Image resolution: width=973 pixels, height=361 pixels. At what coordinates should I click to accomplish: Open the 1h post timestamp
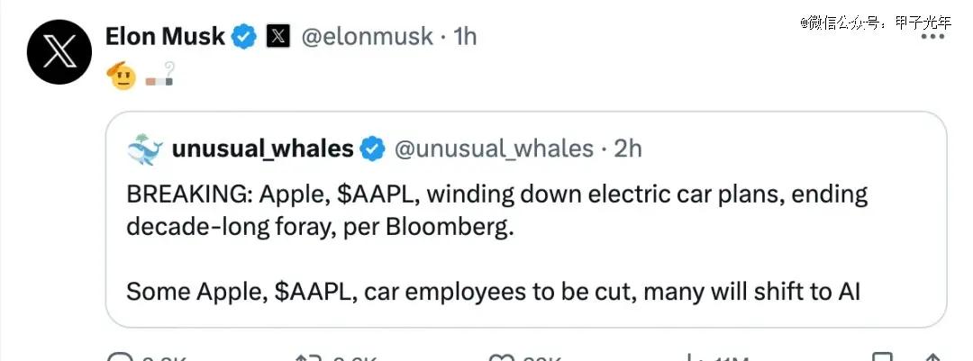465,37
